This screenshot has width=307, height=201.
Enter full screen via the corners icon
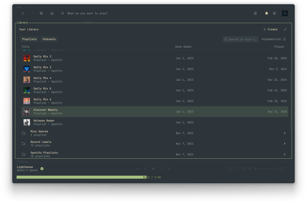click(287, 169)
